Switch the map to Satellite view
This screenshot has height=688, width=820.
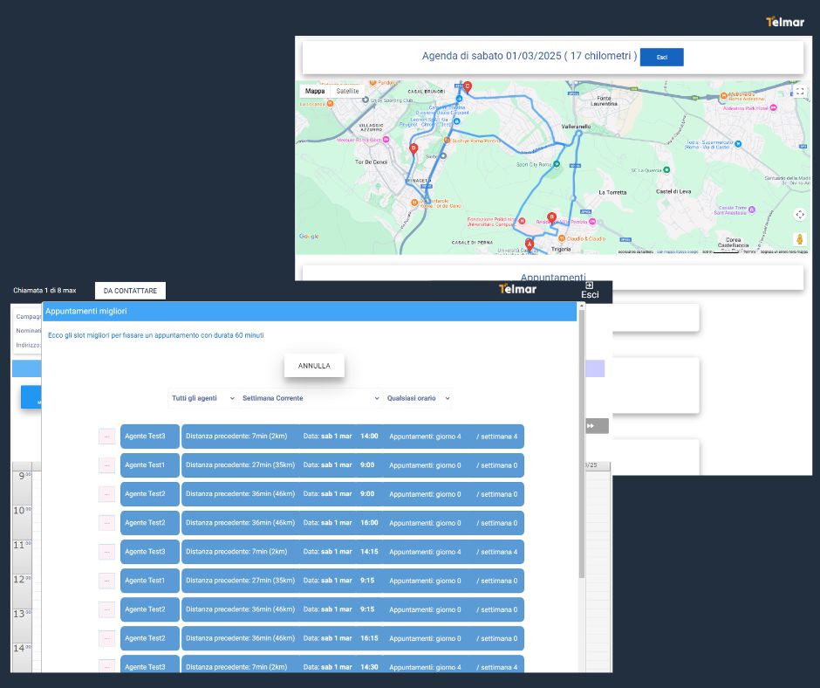click(x=347, y=91)
